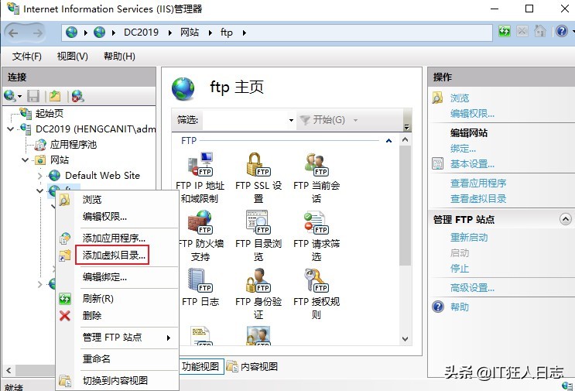Click DC2019 in the address breadcrumb

pyautogui.click(x=141, y=33)
